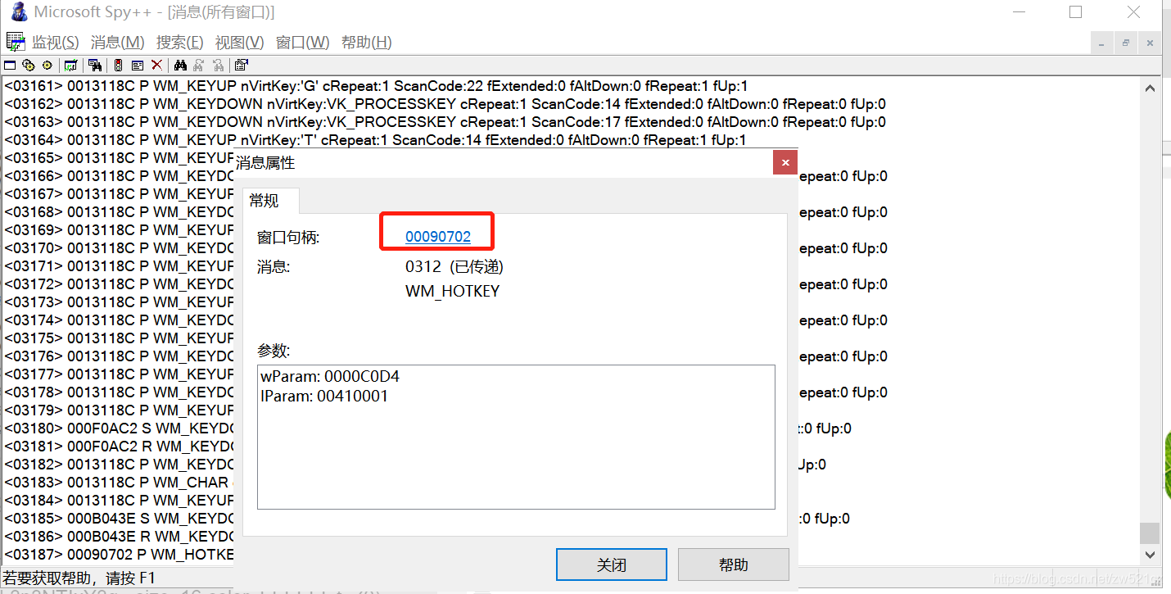Open the Windows view toolbar icon
This screenshot has height=594, width=1171.
(10, 65)
